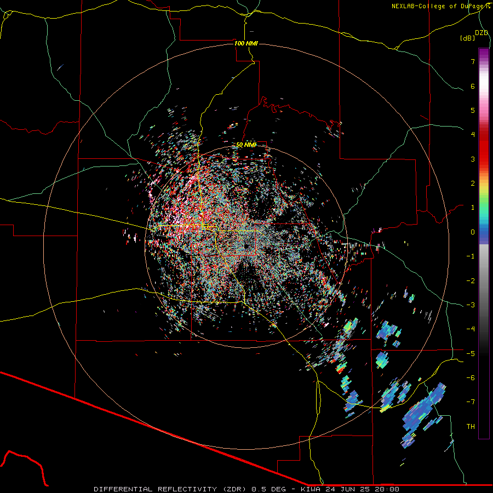Click the 4 value on the scale

click(473, 135)
